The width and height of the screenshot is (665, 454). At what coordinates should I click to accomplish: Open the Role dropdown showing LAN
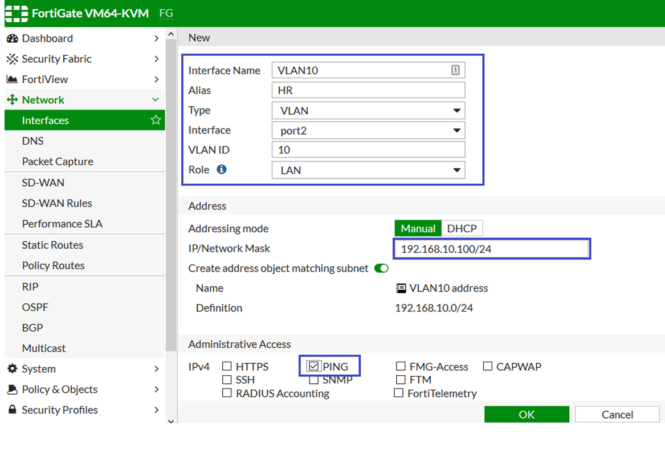click(x=368, y=170)
